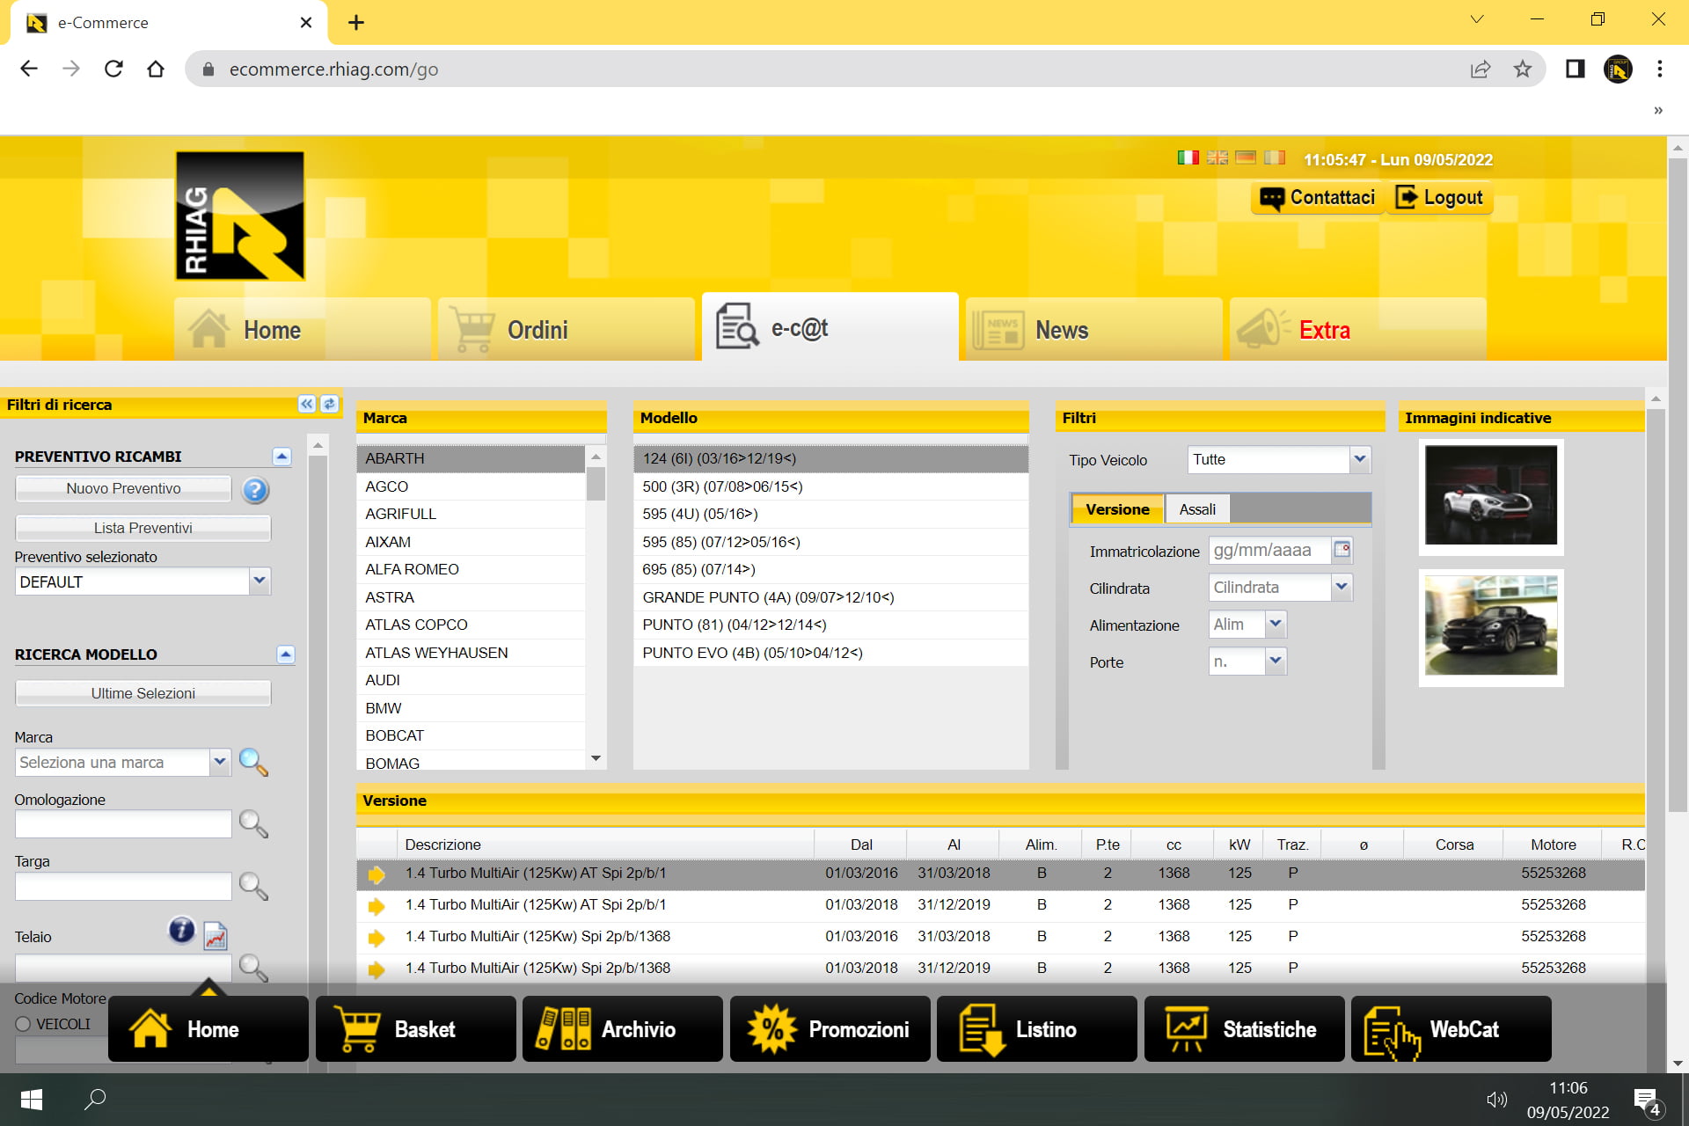
Task: Click the Contattaci button
Action: point(1317,198)
